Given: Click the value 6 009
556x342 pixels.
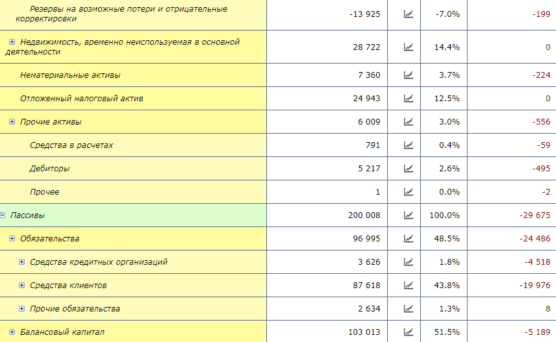Looking at the screenshot, I should (369, 122).
